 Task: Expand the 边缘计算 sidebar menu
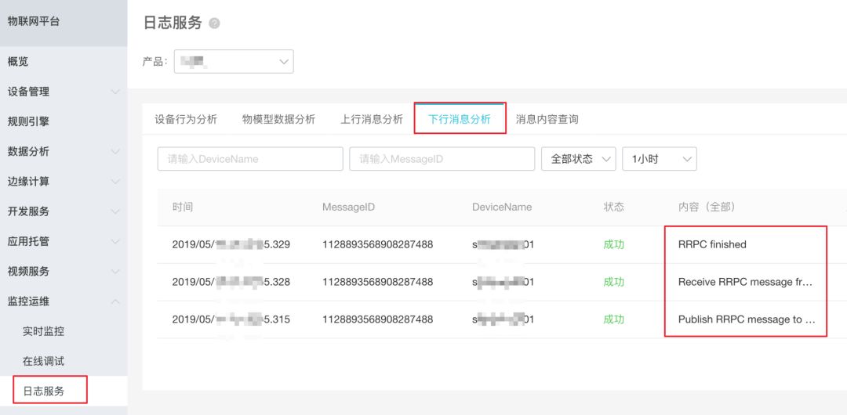coord(64,182)
